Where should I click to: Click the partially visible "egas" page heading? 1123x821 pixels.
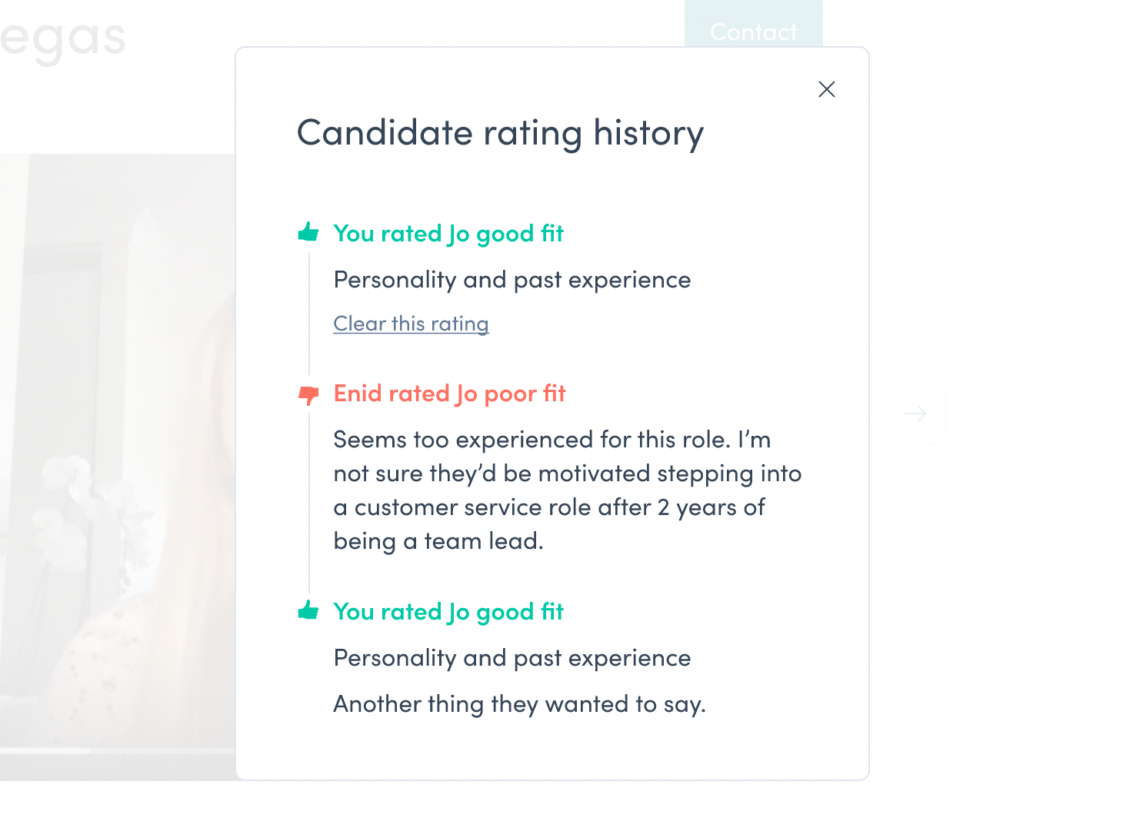pos(63,40)
